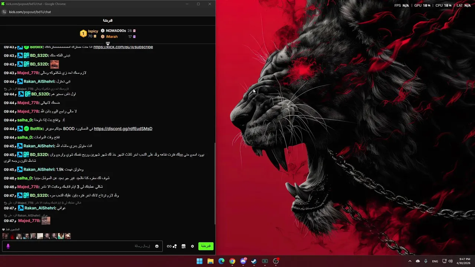Screen dimensions: 475x267
Task: Click FPS N/A overlay readout
Action: 402,6
